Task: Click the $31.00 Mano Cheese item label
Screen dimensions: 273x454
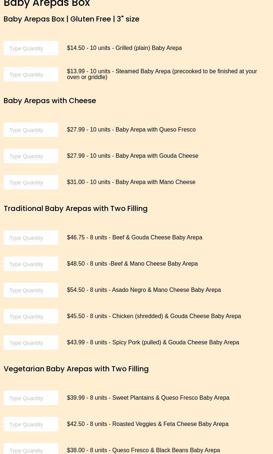Action: coord(131,182)
